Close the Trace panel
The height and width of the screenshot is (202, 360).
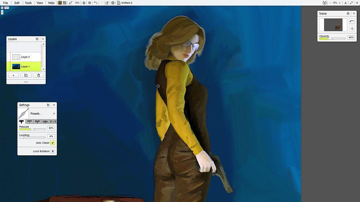pos(354,14)
